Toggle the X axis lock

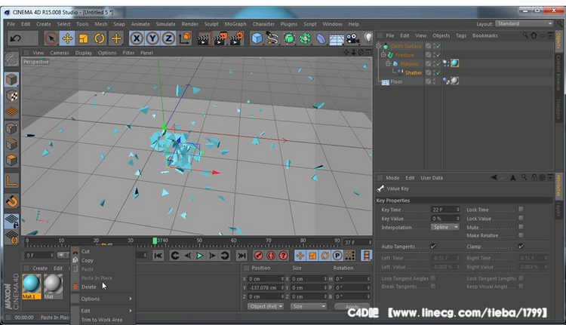point(137,38)
